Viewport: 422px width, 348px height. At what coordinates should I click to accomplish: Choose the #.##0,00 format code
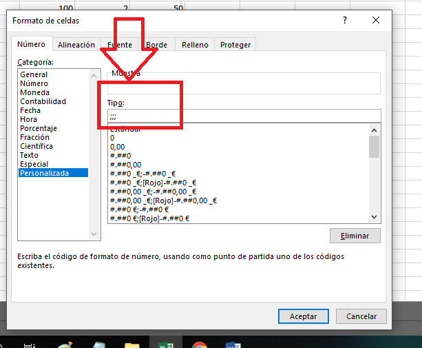click(238, 165)
